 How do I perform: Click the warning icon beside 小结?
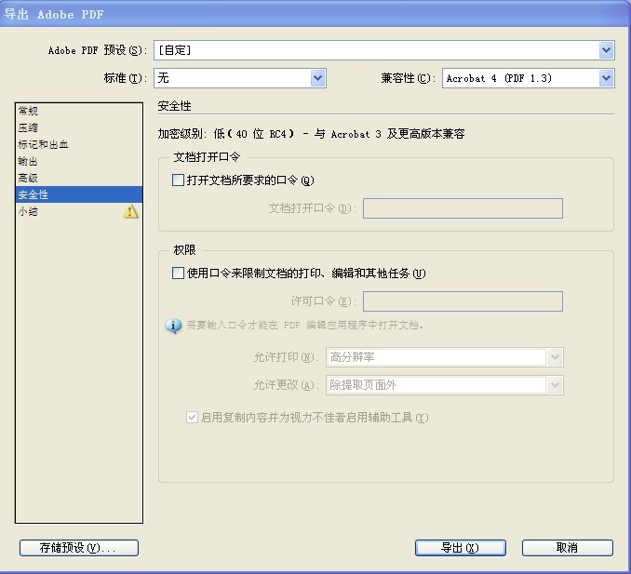pyautogui.click(x=130, y=211)
